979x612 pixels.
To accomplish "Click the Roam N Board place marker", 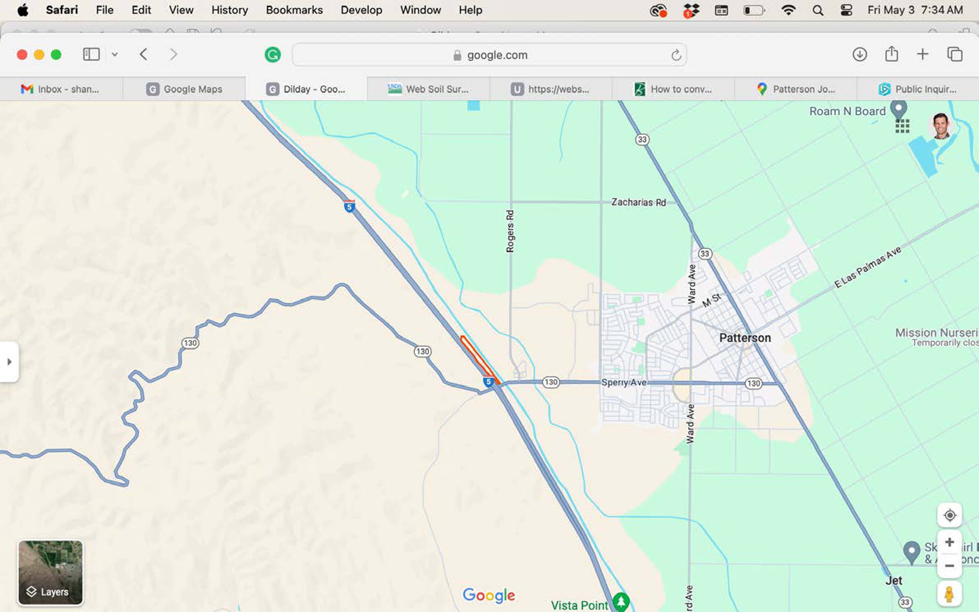I will click(x=898, y=110).
